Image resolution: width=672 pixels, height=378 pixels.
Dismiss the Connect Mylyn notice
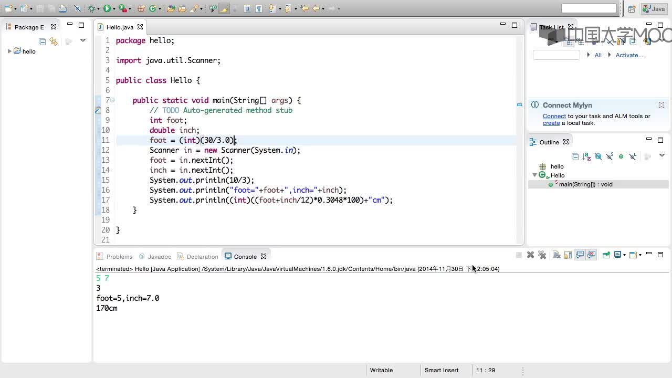(x=661, y=105)
